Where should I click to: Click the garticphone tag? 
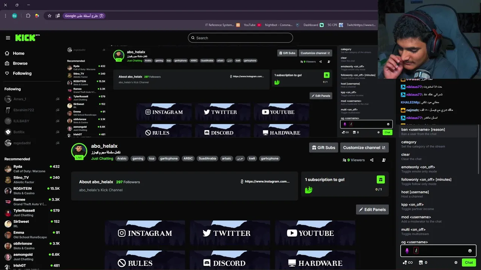169,159
